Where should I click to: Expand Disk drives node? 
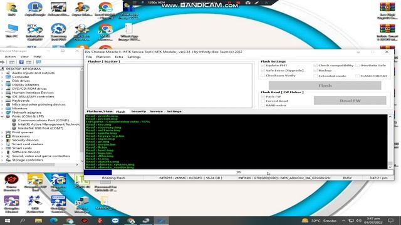(3, 81)
